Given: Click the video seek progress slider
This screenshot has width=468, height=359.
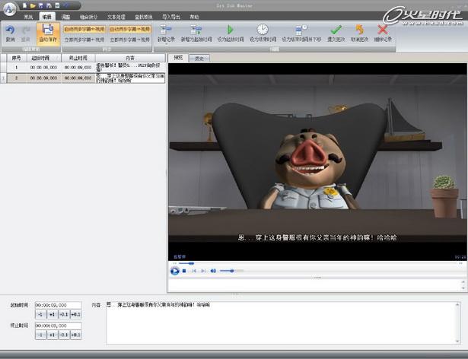Looking at the screenshot, I should pyautogui.click(x=317, y=263).
